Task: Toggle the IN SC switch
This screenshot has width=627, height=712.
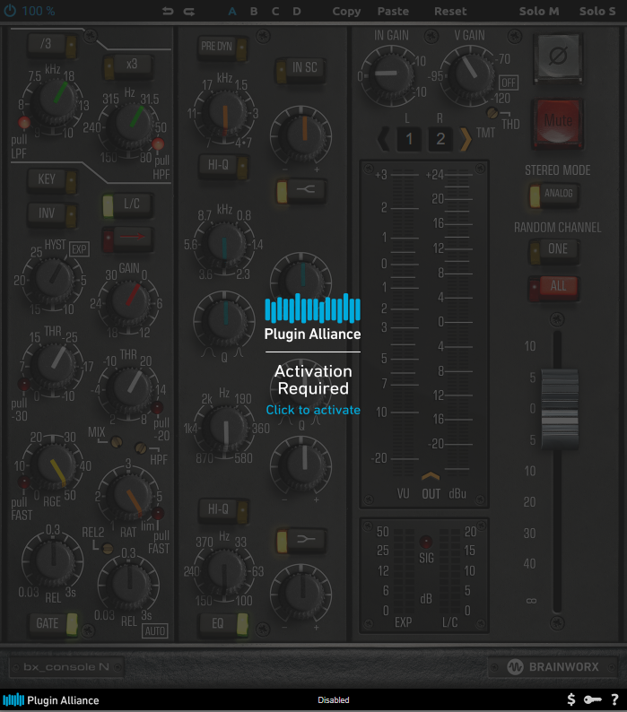Action: 300,69
